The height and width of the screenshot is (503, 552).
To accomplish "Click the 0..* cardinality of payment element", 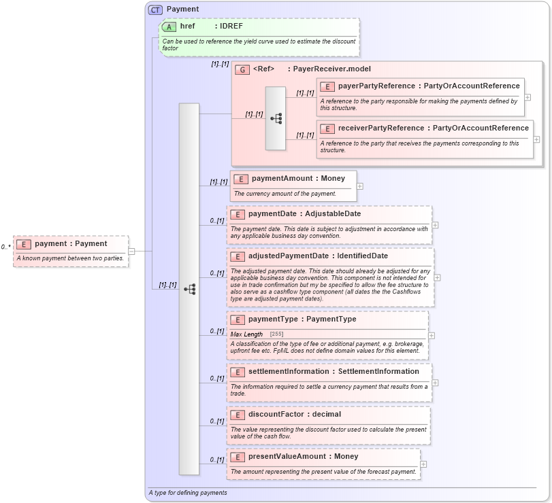I will click(6, 247).
